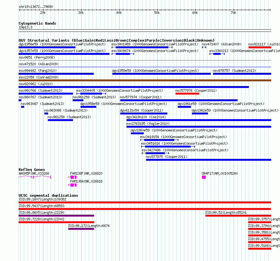Click the 60k ruler tick label
This screenshot has height=261, width=280.
[195, 13]
